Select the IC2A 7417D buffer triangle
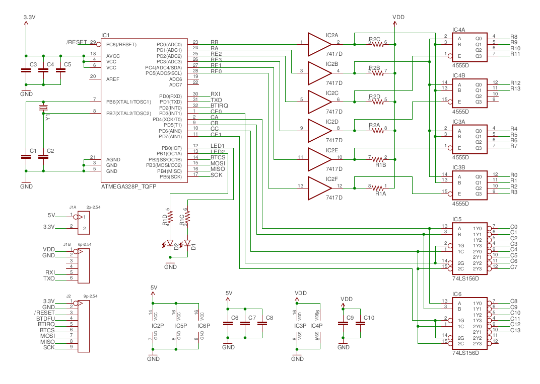540x384 pixels. [x=319, y=44]
